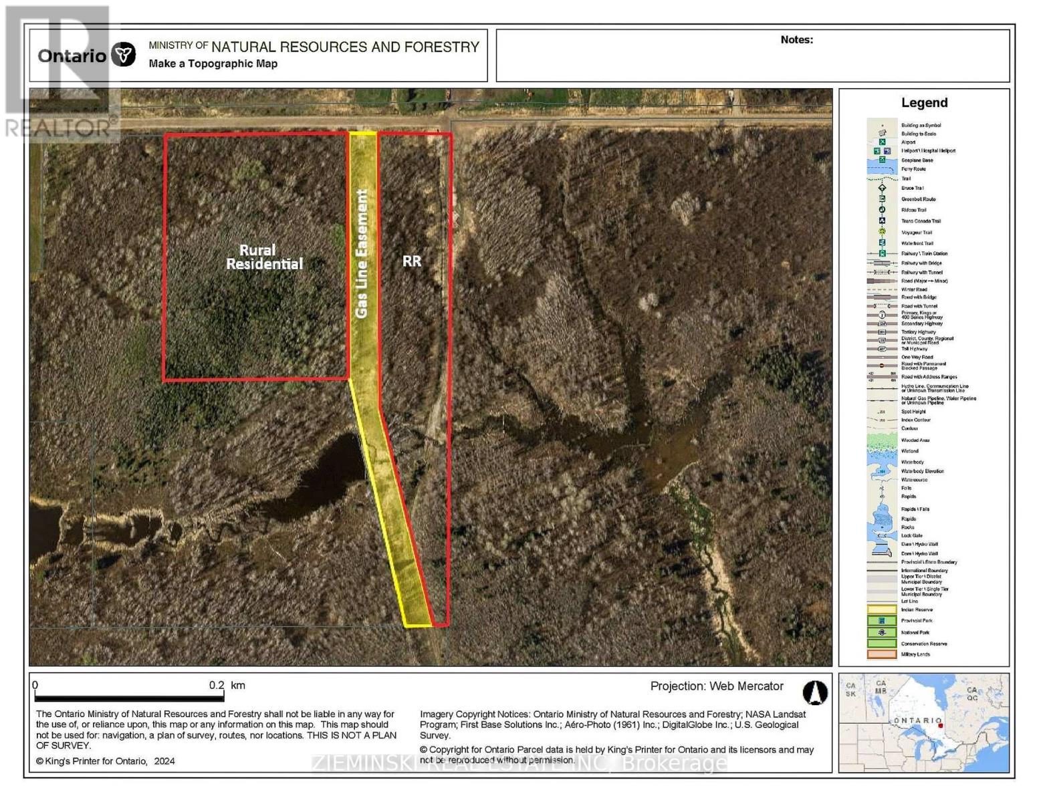This screenshot has height=802, width=1039.
Task: Click the Wooded Area legend pattern
Action: click(x=882, y=441)
